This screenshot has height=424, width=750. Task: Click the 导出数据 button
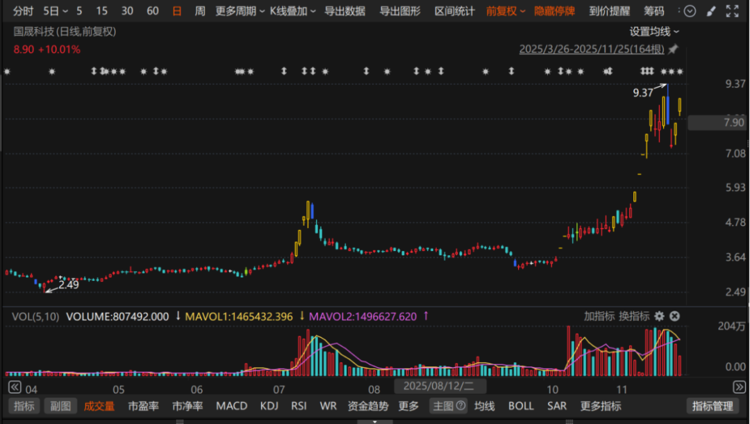pos(345,11)
